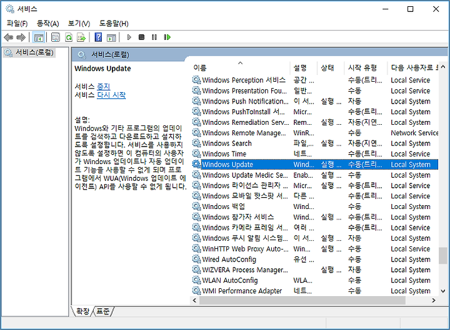Sort by the 시작 유형 column header
The height and width of the screenshot is (330, 450).
pyautogui.click(x=366, y=68)
